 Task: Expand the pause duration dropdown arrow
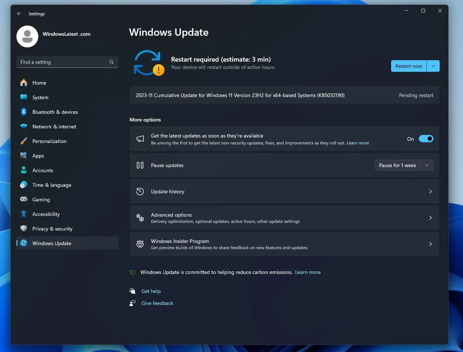(427, 165)
